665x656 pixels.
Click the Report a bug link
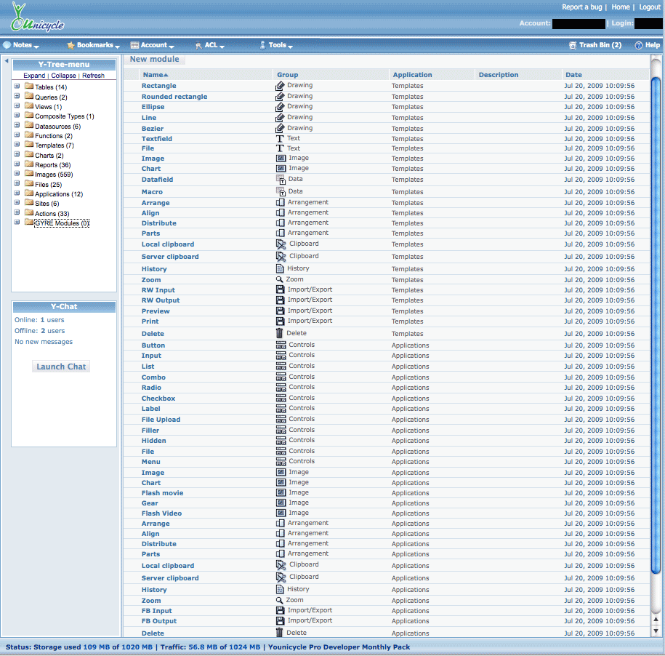pyautogui.click(x=582, y=7)
